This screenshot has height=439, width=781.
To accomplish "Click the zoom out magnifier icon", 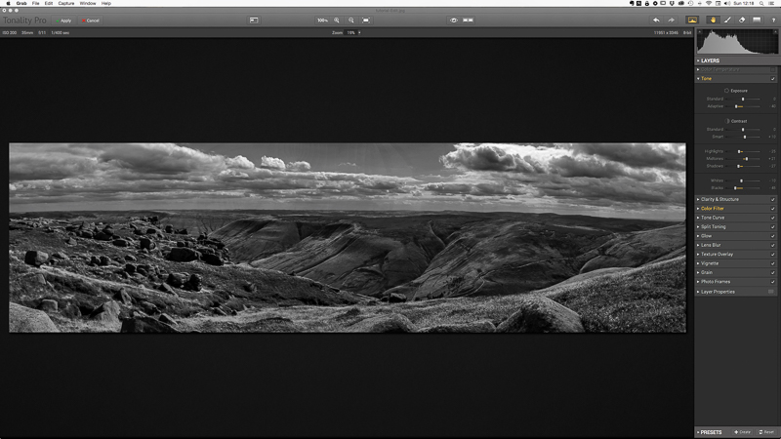I will [x=351, y=20].
